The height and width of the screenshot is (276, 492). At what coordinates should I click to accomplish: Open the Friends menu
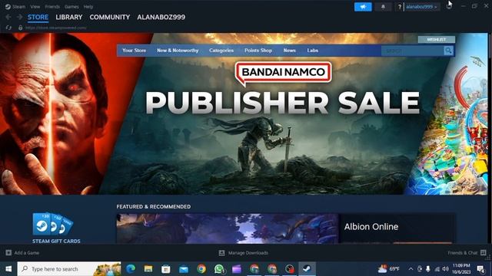click(52, 7)
